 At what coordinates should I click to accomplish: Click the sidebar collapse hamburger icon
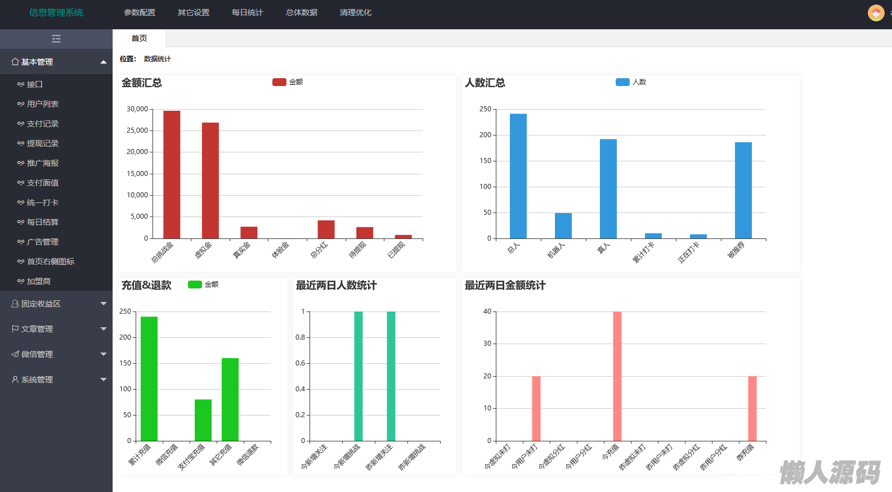56,39
